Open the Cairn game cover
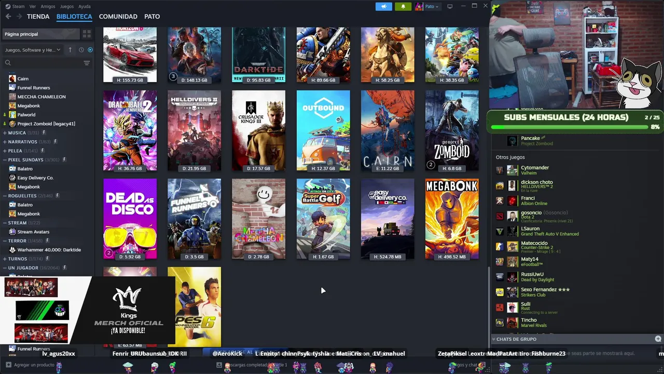The height and width of the screenshot is (374, 664). [388, 130]
